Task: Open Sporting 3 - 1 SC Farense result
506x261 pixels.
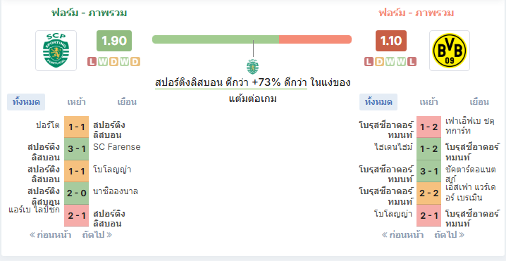Action: coord(77,149)
